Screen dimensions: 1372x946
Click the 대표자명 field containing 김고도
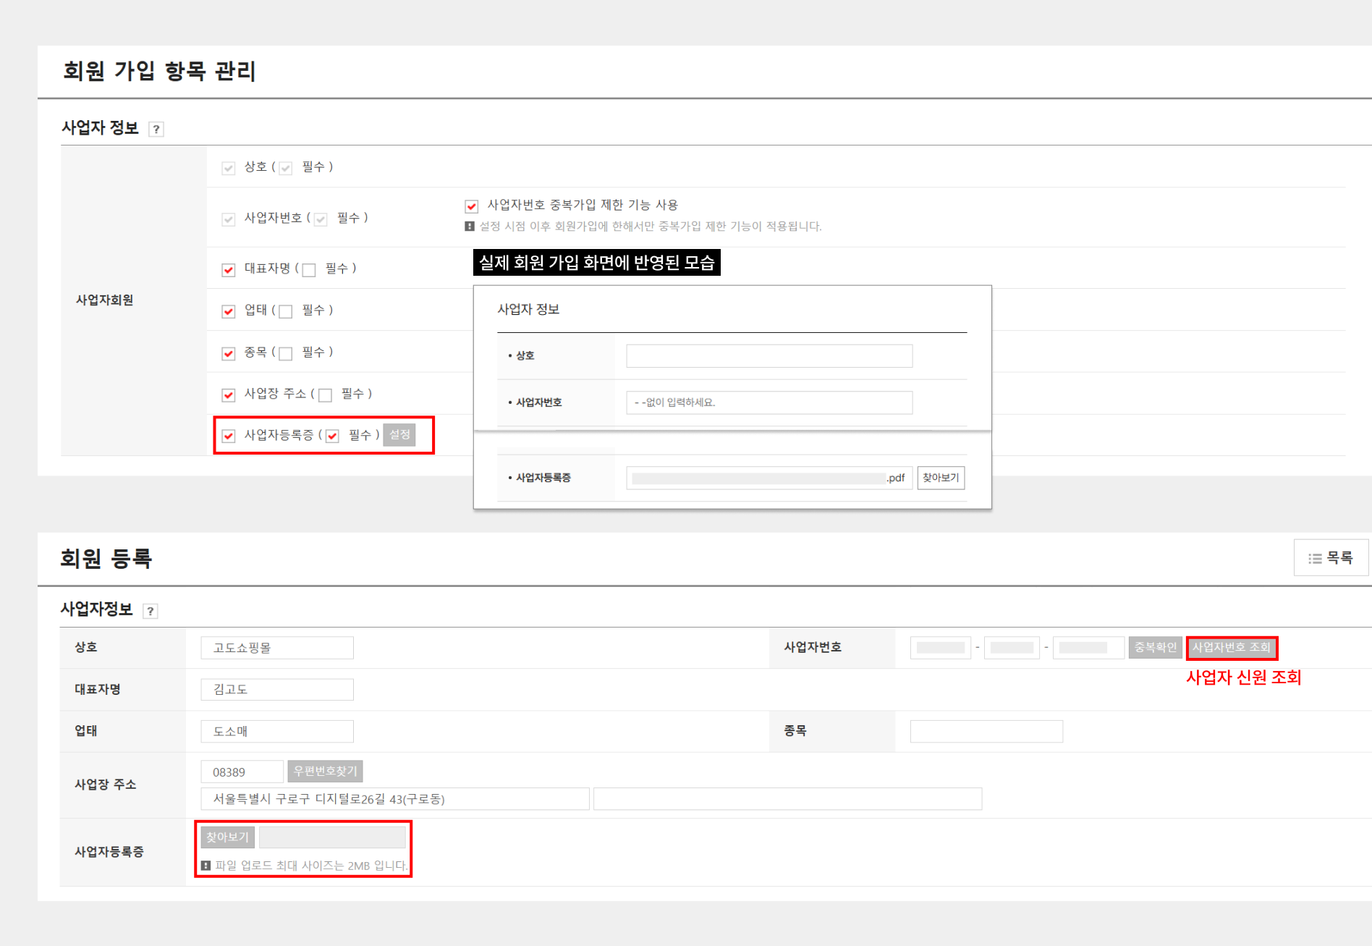point(277,690)
